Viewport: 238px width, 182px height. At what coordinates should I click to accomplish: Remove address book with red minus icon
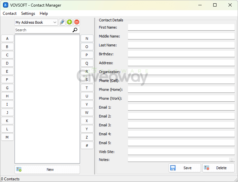click(x=77, y=22)
